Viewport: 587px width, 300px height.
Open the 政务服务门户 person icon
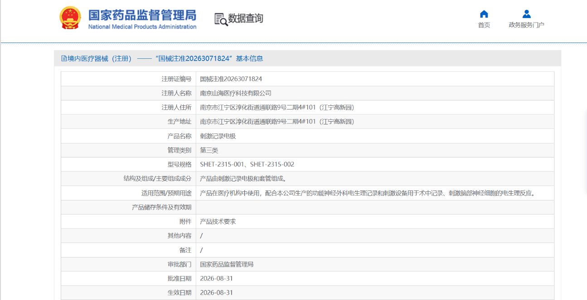pos(526,14)
